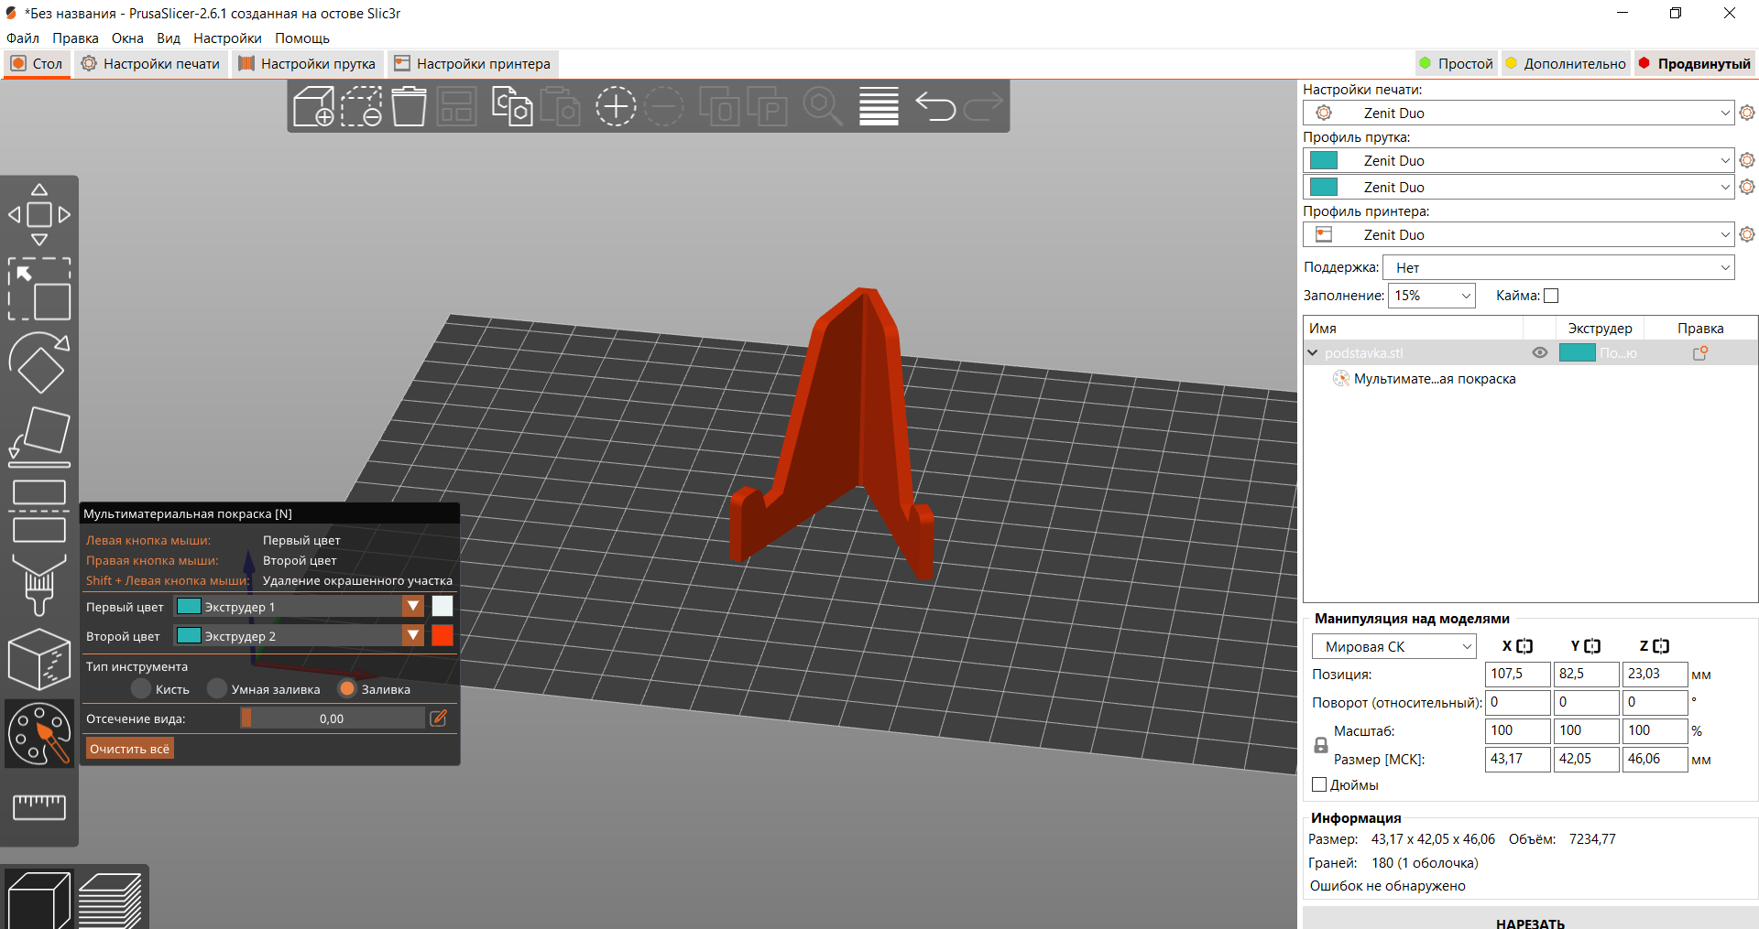Screen dimensions: 1759x929
Task: Click the Add model toolbar icon
Action: 313,106
